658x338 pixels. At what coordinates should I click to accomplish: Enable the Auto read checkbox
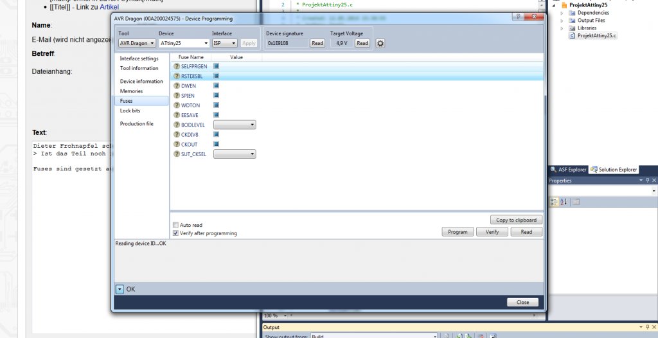(176, 225)
